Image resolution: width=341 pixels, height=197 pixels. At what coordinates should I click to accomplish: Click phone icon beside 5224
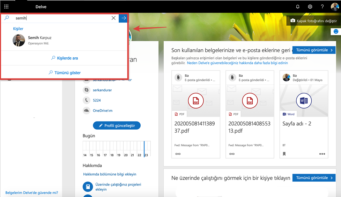click(87, 100)
